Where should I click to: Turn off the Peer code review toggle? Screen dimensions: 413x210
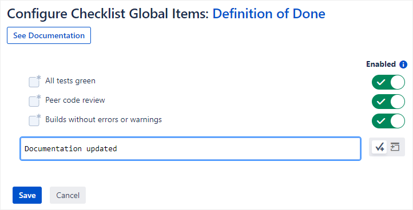388,102
